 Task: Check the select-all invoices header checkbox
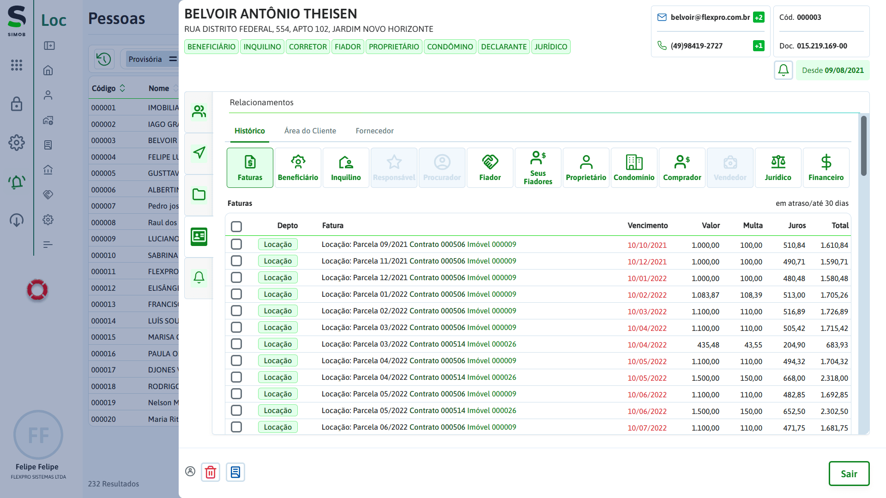tap(236, 226)
